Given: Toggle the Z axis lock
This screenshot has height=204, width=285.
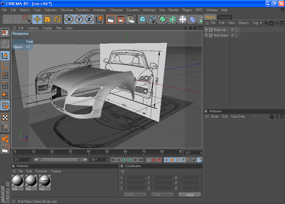Looking at the screenshot, I should pos(89,19).
